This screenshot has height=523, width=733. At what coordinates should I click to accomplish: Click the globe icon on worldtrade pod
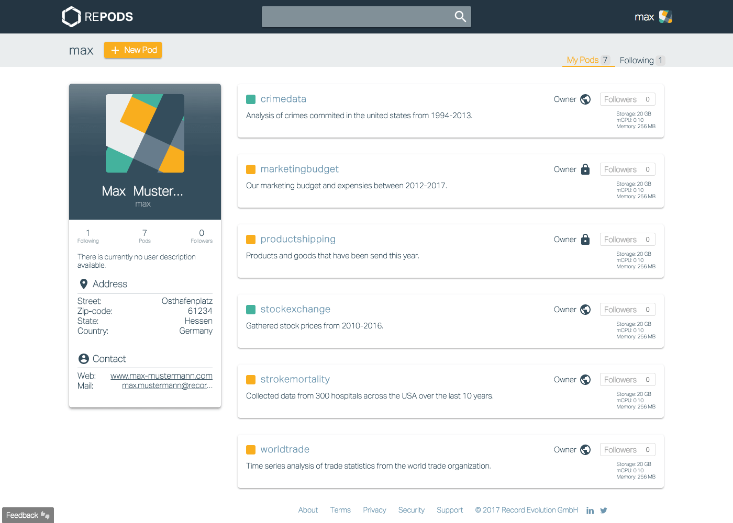pyautogui.click(x=585, y=449)
